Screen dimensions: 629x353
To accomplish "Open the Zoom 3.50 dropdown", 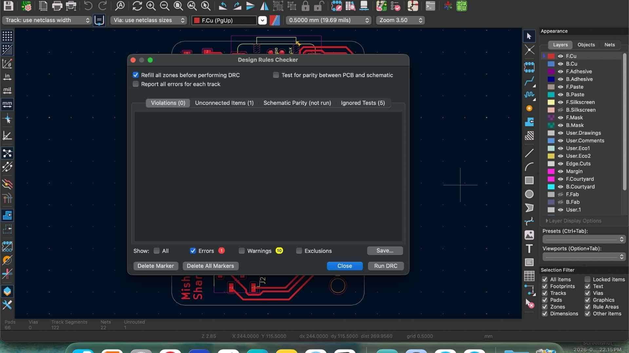I will click(400, 20).
